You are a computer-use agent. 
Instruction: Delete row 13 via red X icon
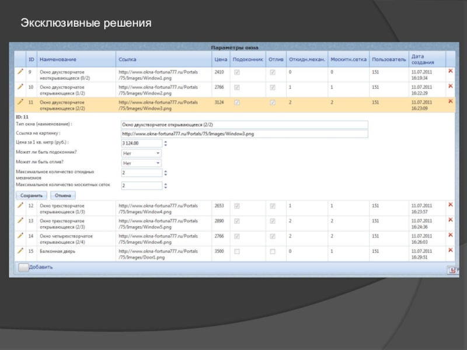(450, 220)
